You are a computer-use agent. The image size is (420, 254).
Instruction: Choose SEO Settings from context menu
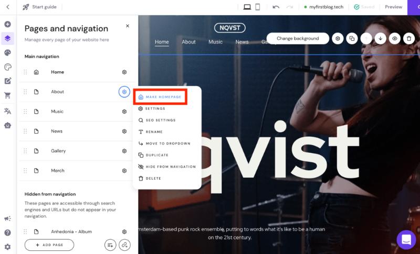(157, 120)
